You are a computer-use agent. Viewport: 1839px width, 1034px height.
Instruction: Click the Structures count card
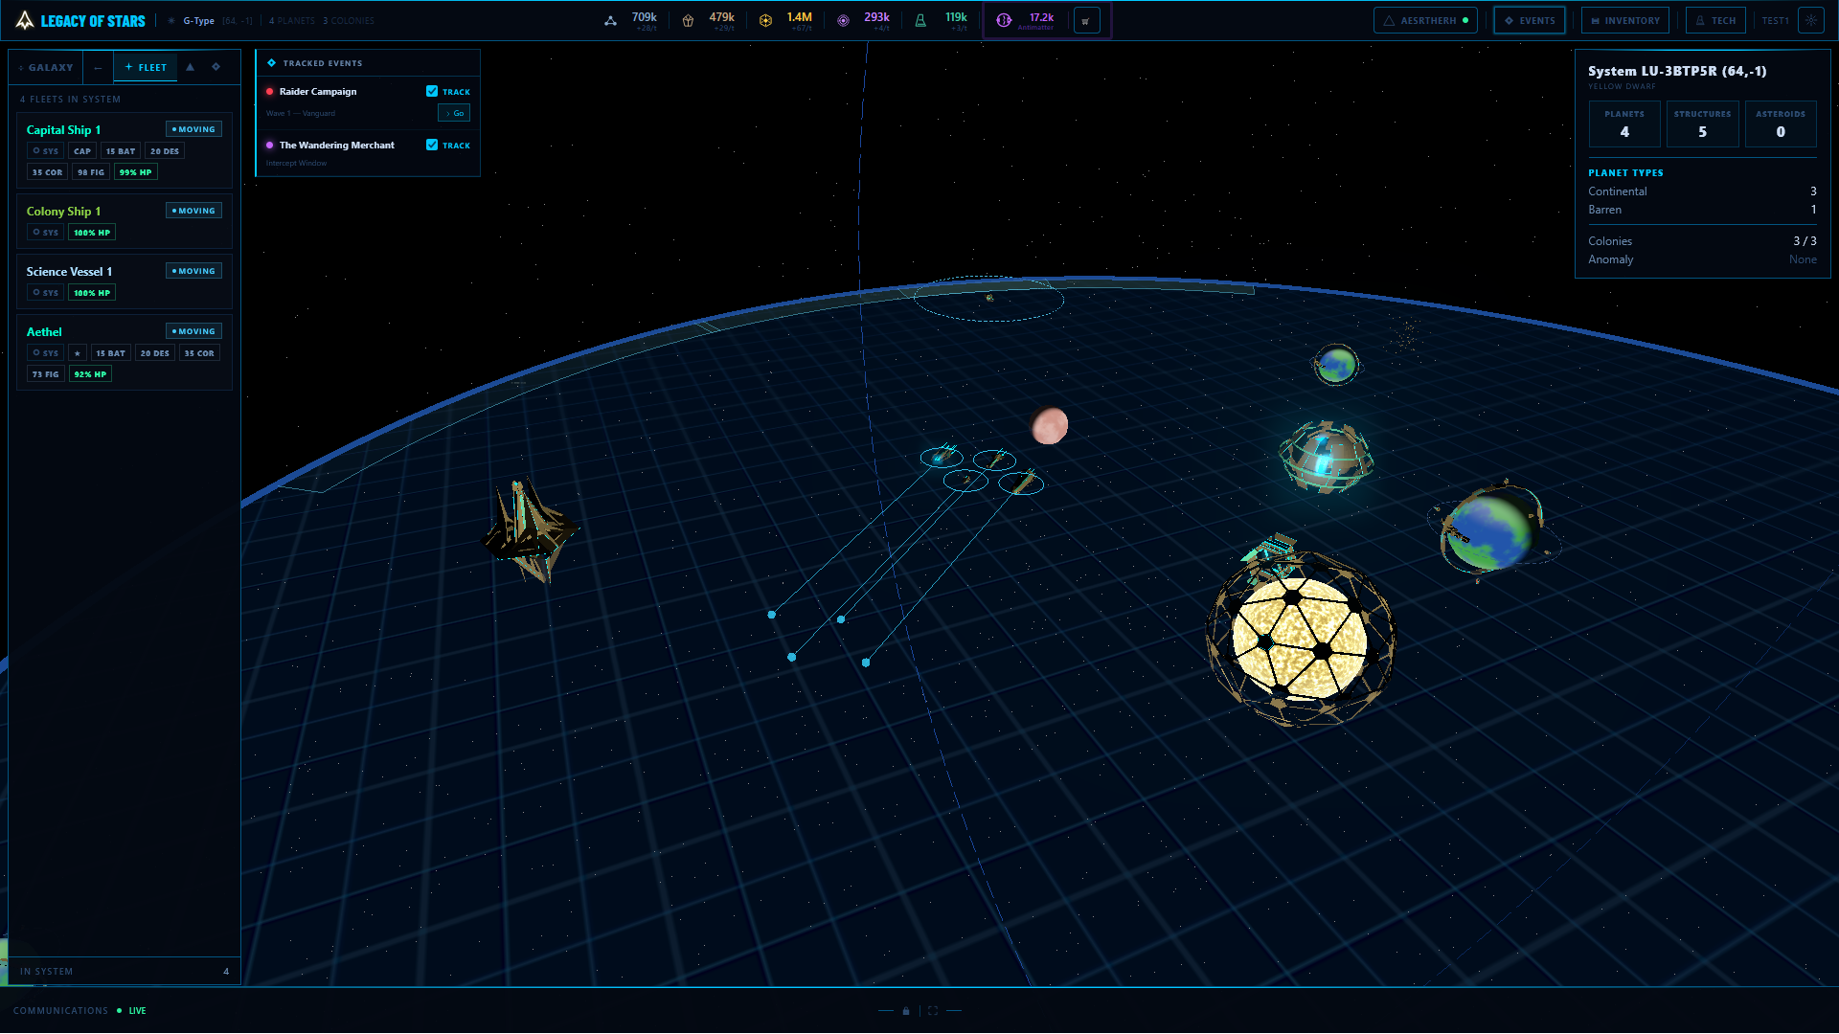pos(1703,124)
